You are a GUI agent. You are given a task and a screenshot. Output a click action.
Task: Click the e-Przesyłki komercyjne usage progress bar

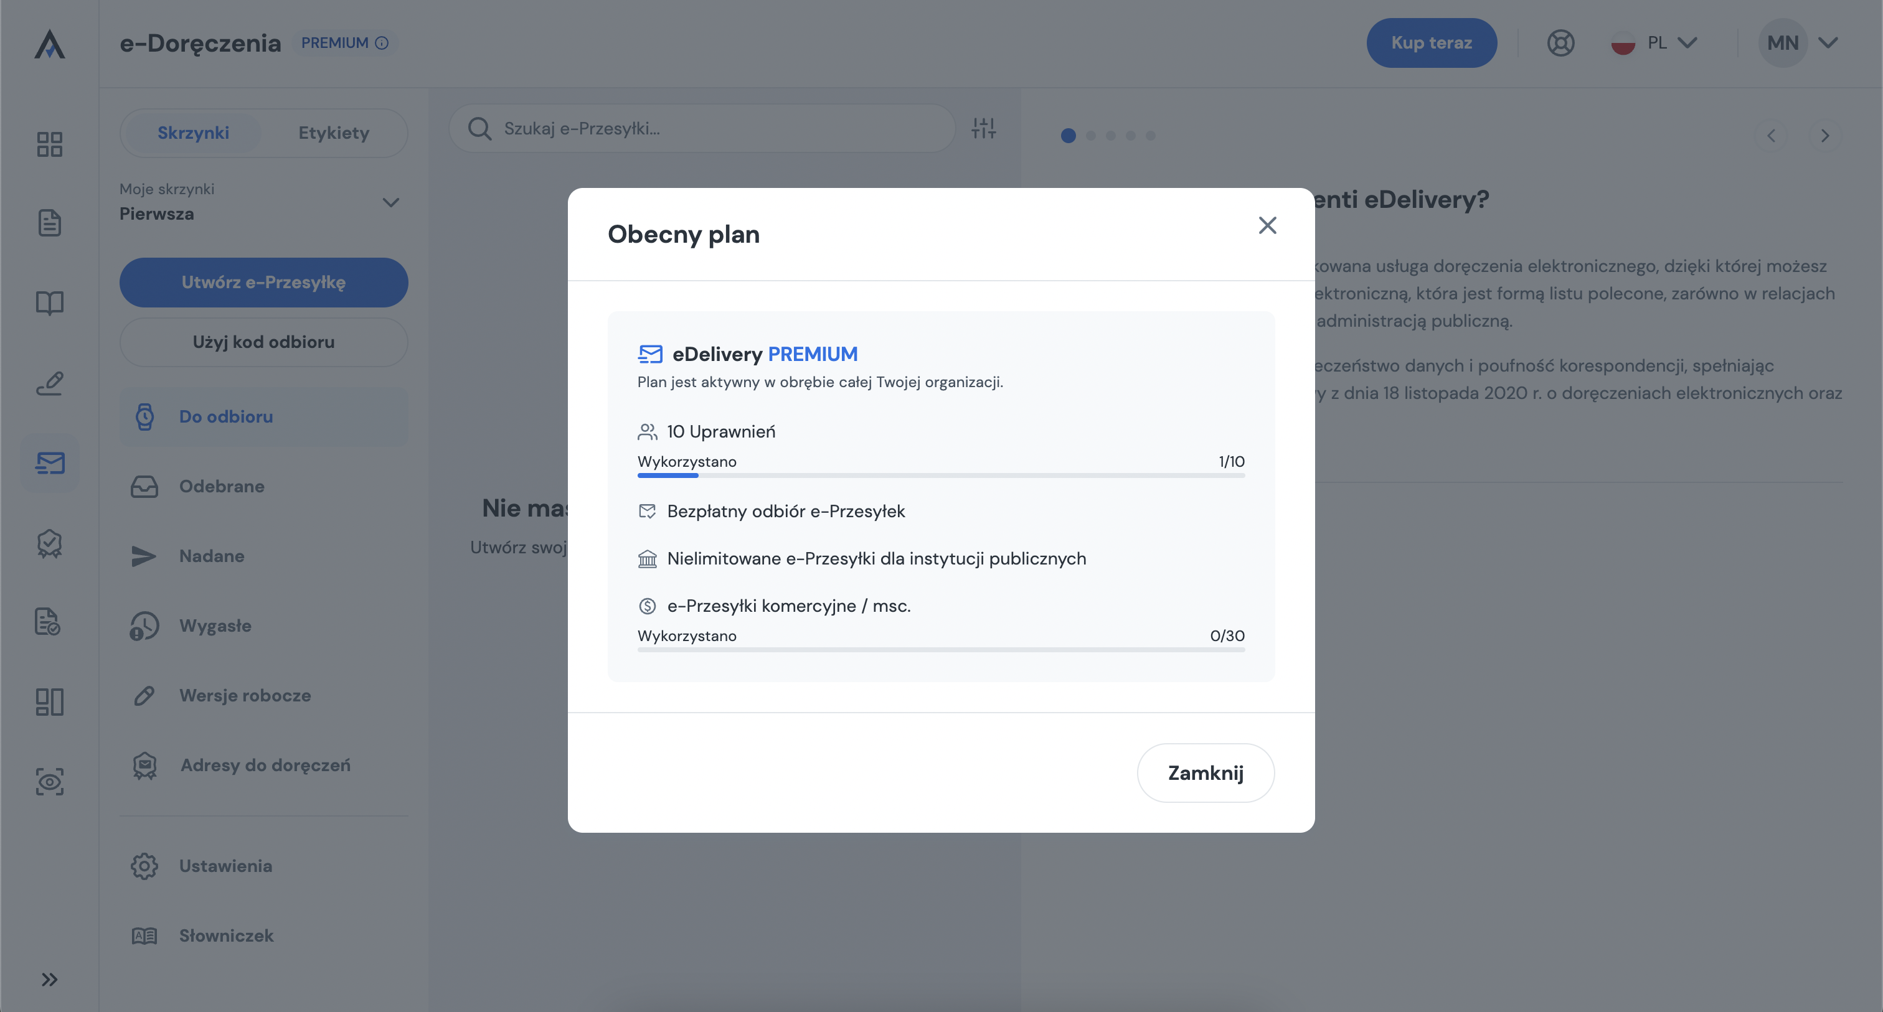(x=941, y=650)
